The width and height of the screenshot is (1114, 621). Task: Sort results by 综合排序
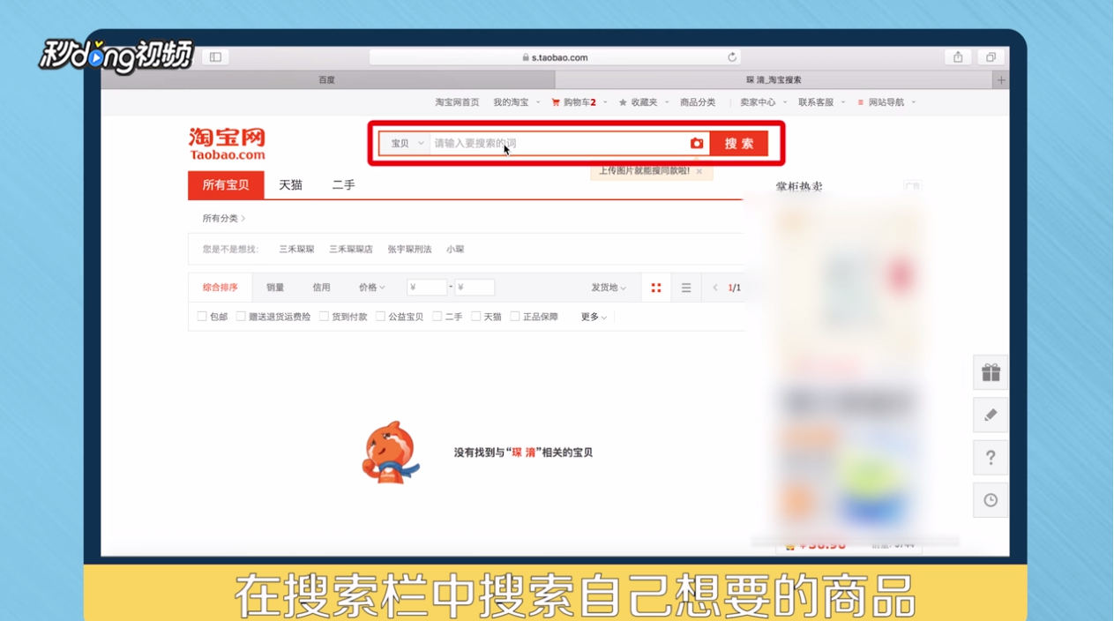pos(221,288)
